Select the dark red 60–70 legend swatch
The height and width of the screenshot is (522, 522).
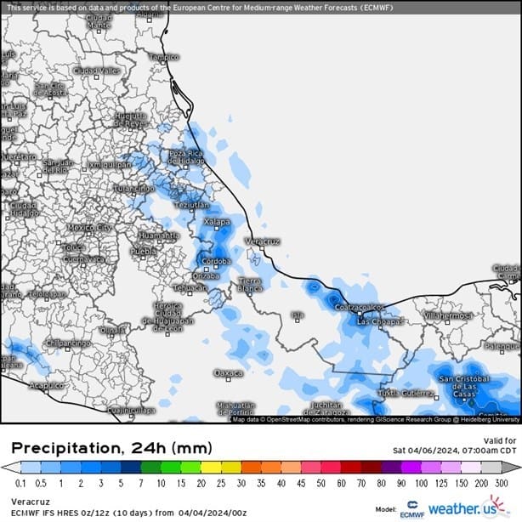click(351, 468)
